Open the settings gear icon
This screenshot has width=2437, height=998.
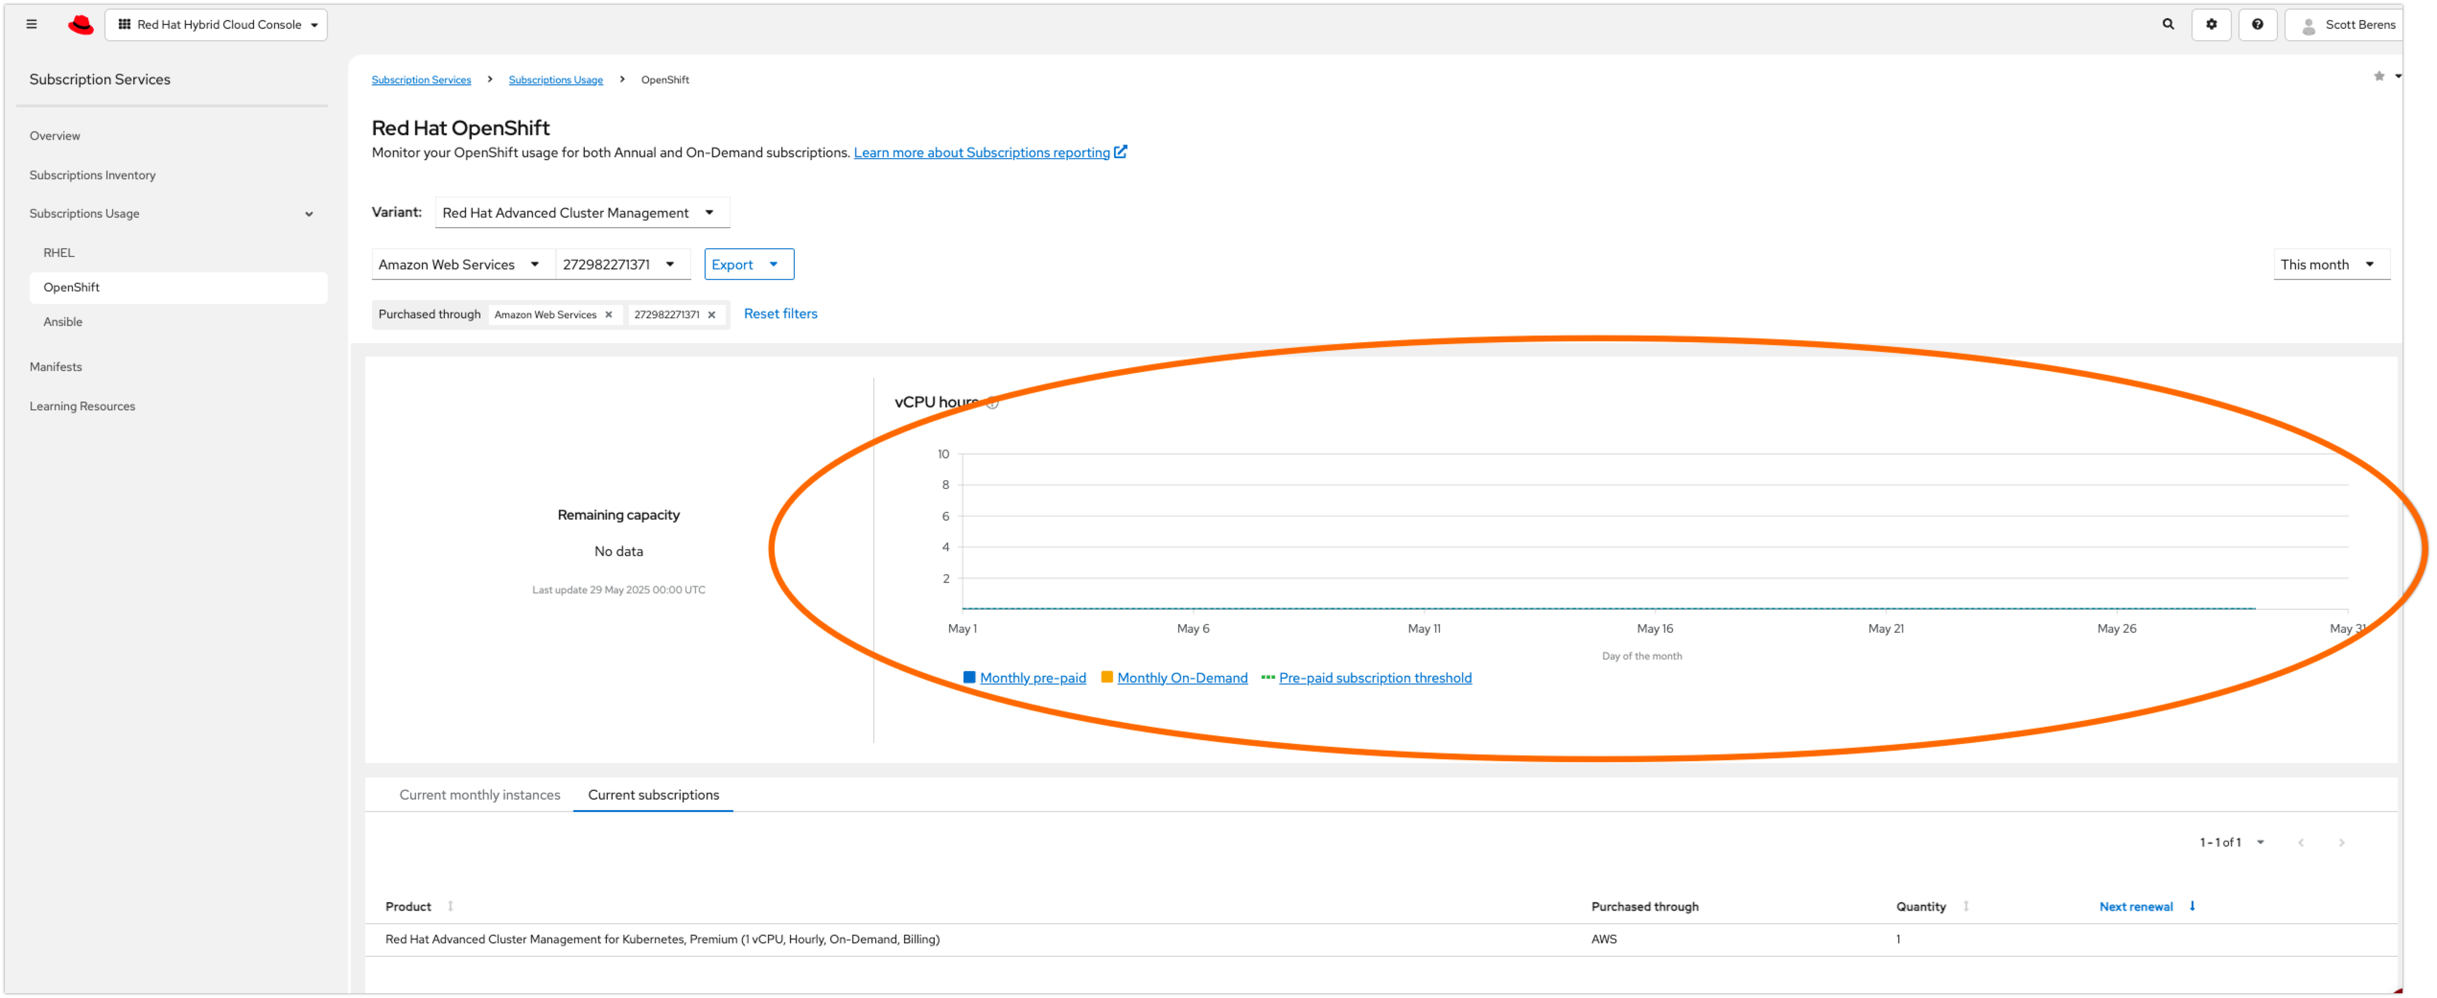pos(2211,24)
